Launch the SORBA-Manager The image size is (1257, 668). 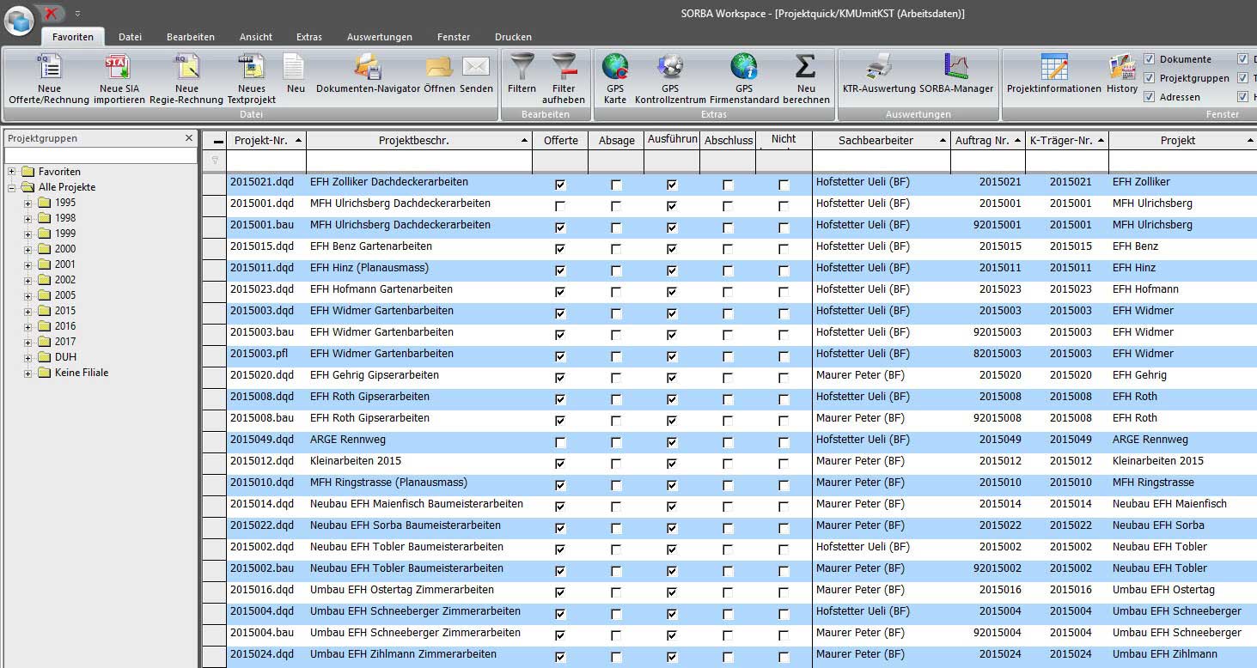pyautogui.click(x=955, y=74)
